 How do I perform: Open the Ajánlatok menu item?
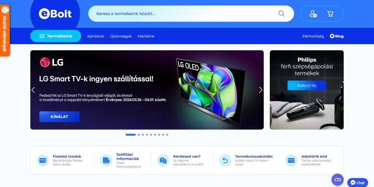click(96, 36)
